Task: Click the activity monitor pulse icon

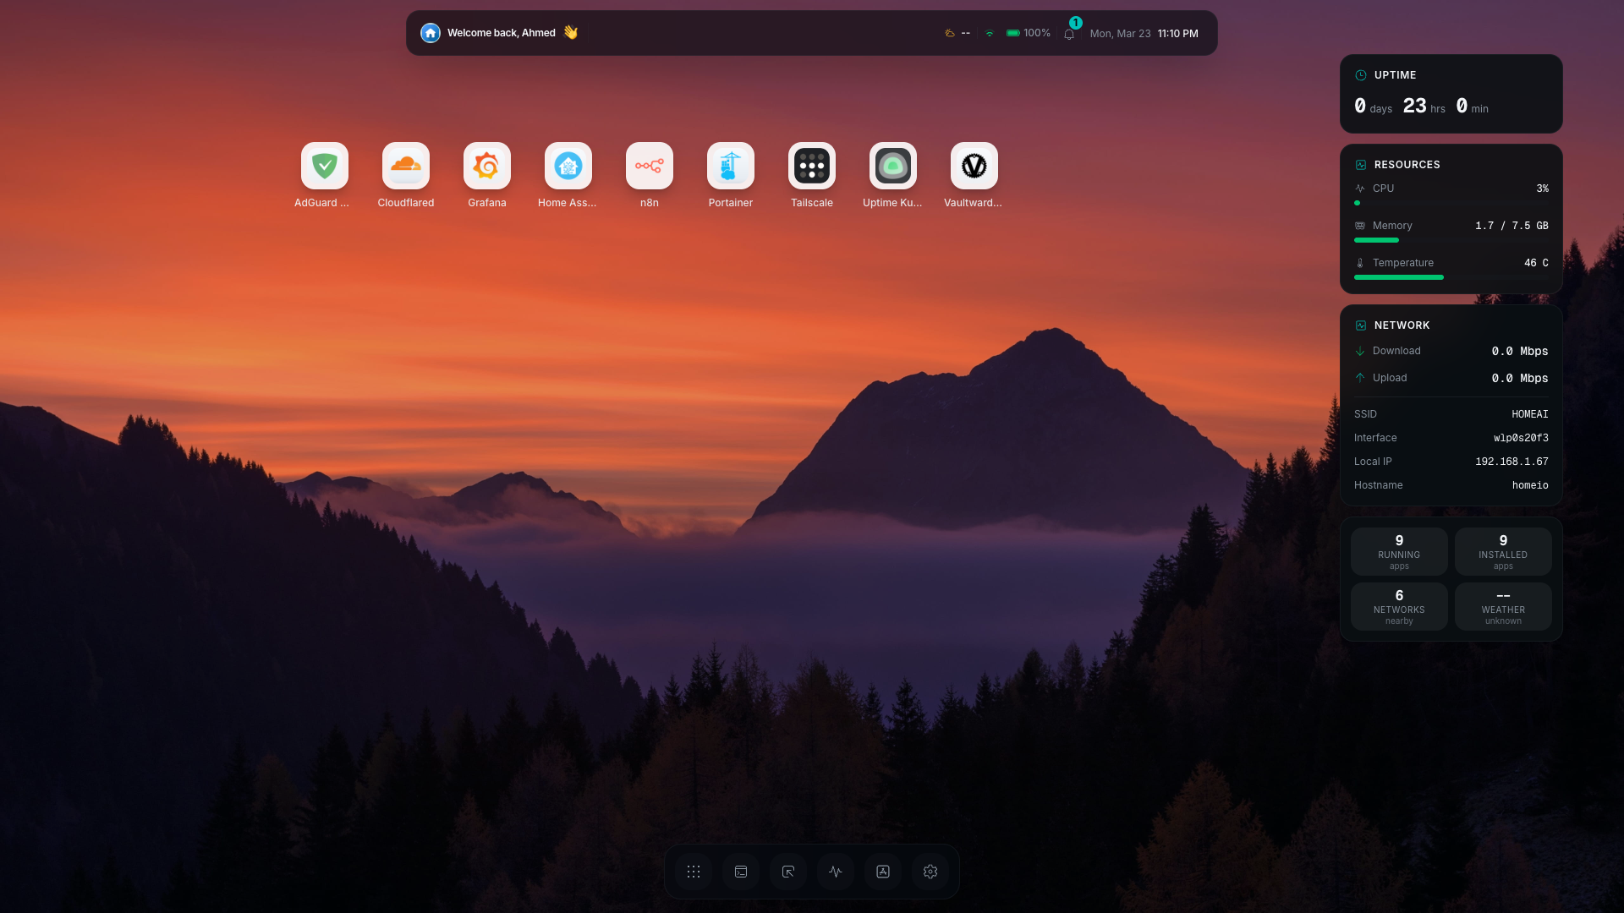Action: click(836, 872)
